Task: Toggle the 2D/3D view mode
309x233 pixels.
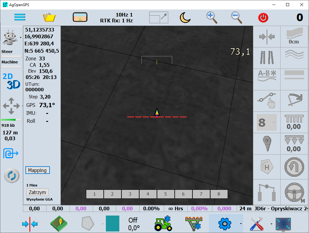Action: [x=11, y=81]
